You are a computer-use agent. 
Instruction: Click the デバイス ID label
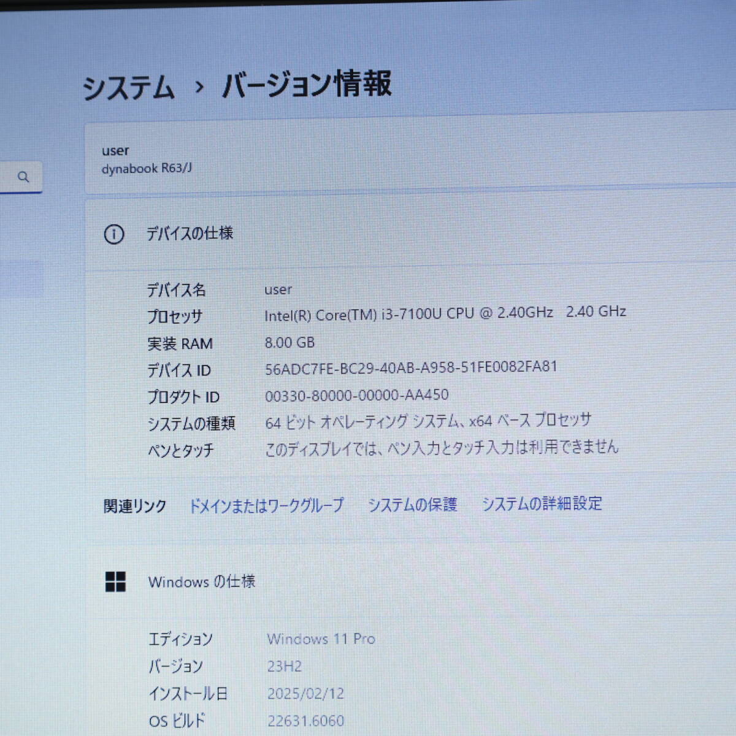coord(179,370)
